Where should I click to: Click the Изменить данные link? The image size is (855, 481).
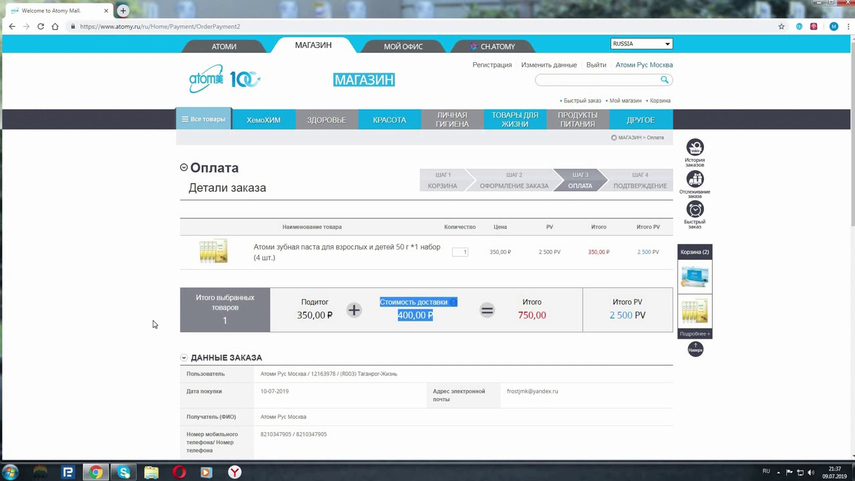click(549, 65)
